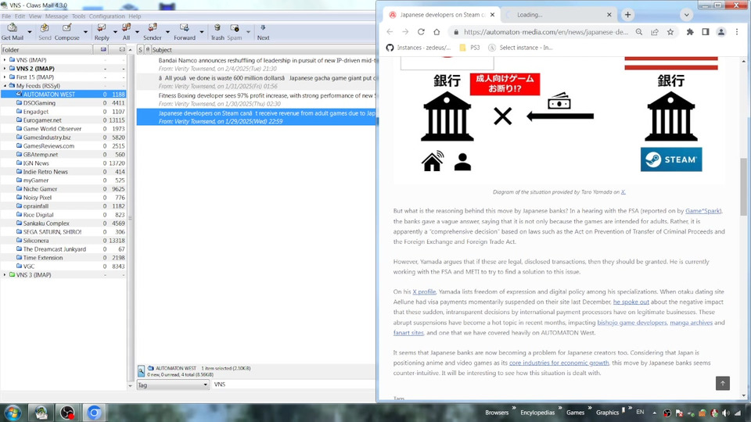Viewport: 751px width, 422px height.
Task: Reload the browser page
Action: pos(421,32)
